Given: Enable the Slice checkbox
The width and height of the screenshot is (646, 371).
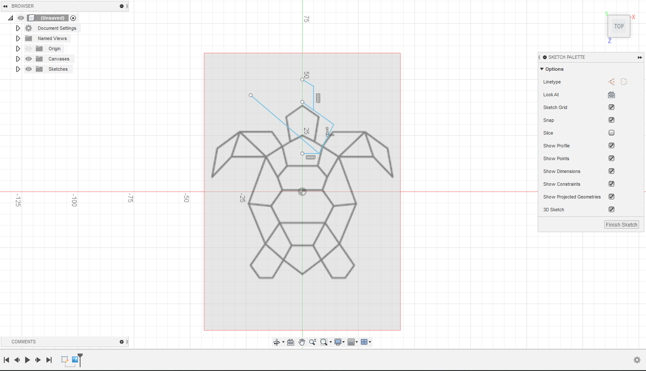Looking at the screenshot, I should click(611, 132).
